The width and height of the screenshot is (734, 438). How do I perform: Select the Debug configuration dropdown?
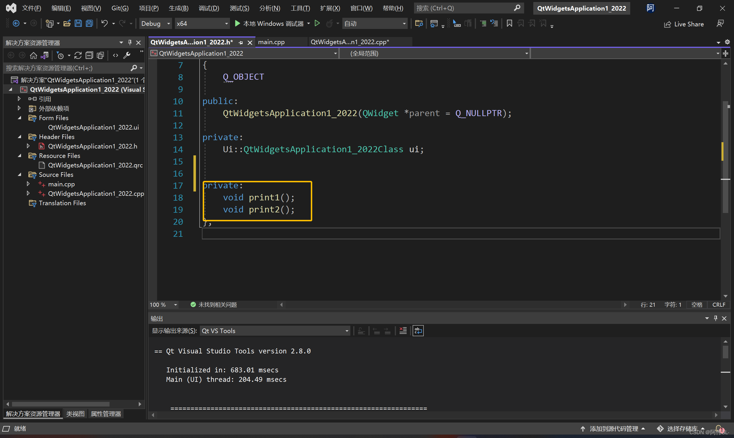click(155, 24)
